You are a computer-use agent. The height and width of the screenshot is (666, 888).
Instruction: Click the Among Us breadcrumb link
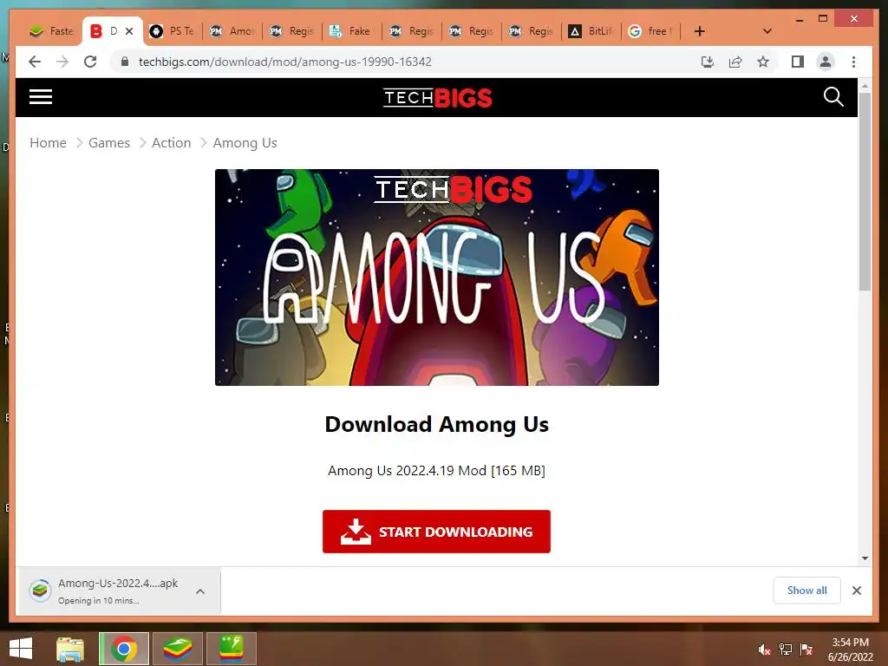point(245,143)
